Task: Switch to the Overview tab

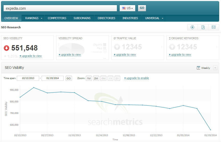Action: 11,18
